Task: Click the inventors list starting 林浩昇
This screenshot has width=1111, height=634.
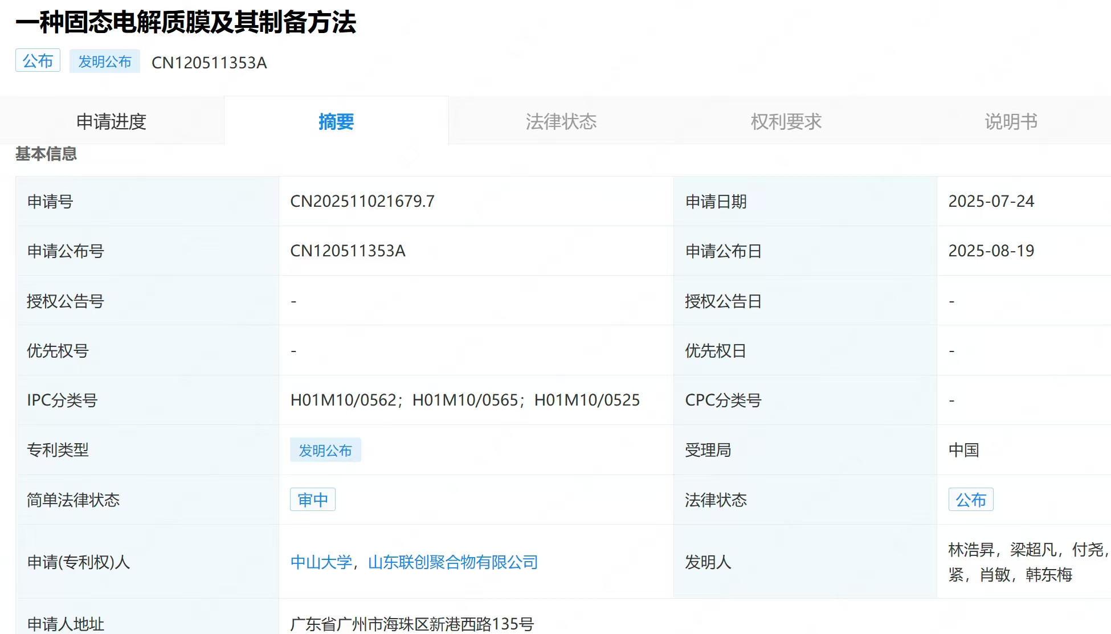Action: [x=1030, y=562]
